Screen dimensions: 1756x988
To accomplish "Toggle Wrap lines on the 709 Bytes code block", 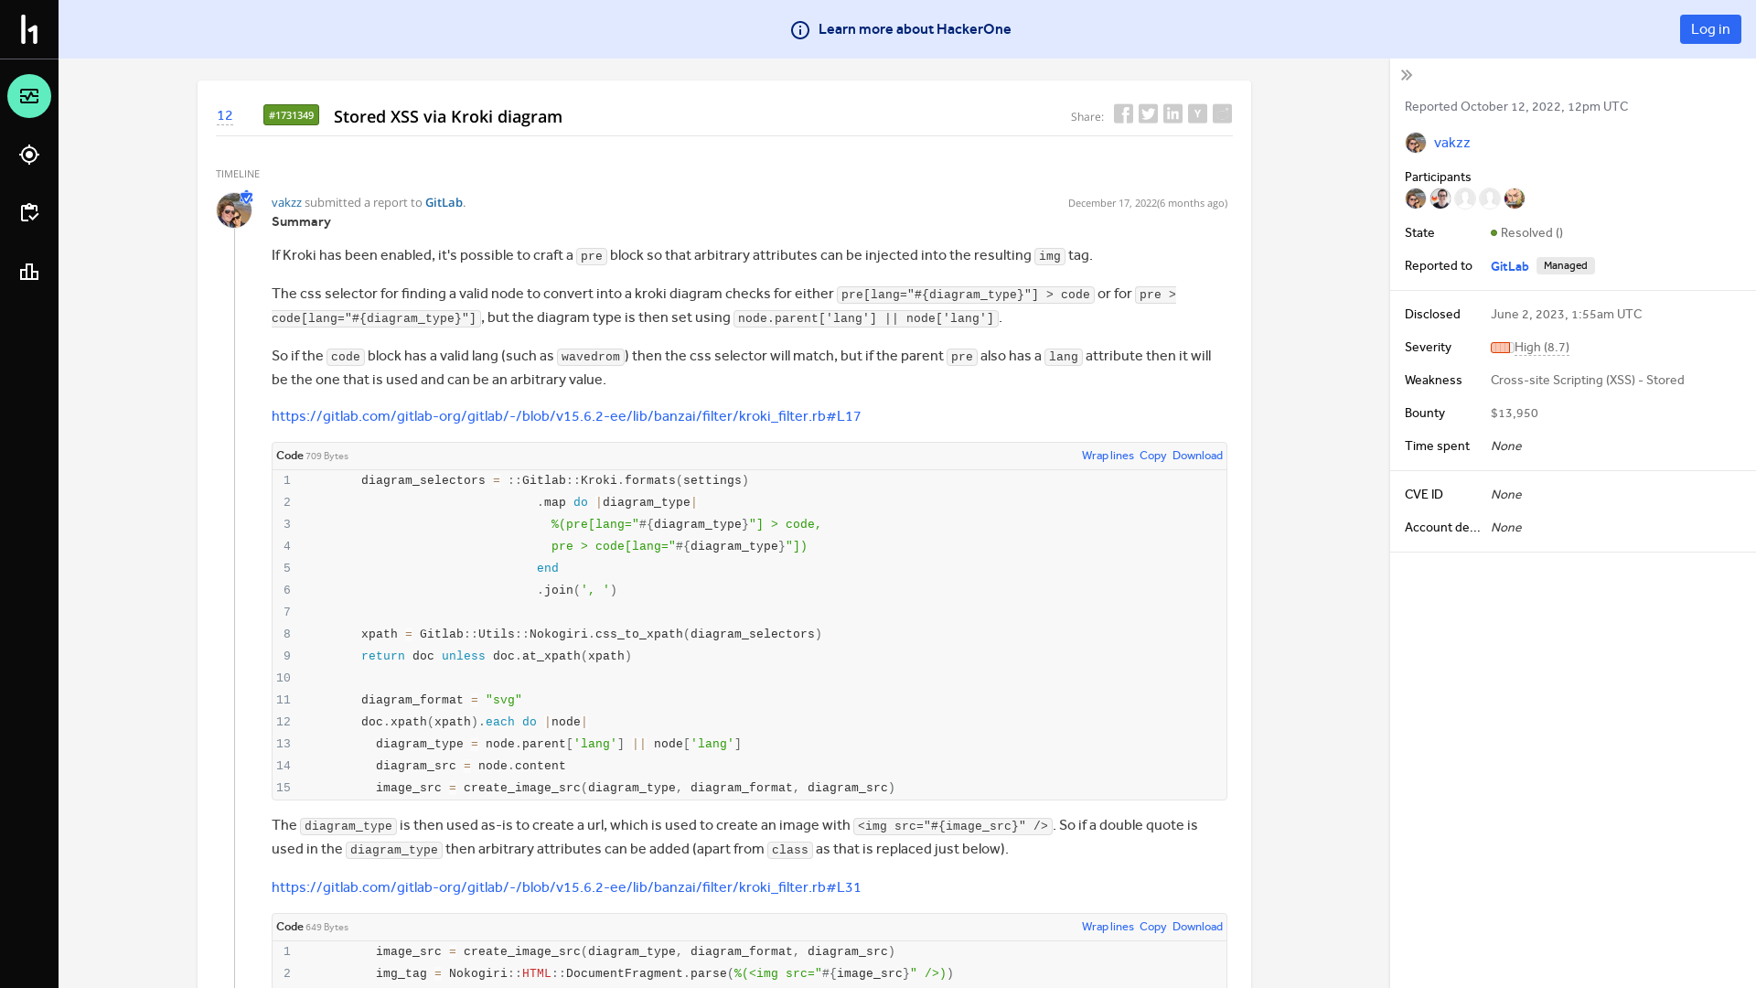I will [1108, 456].
